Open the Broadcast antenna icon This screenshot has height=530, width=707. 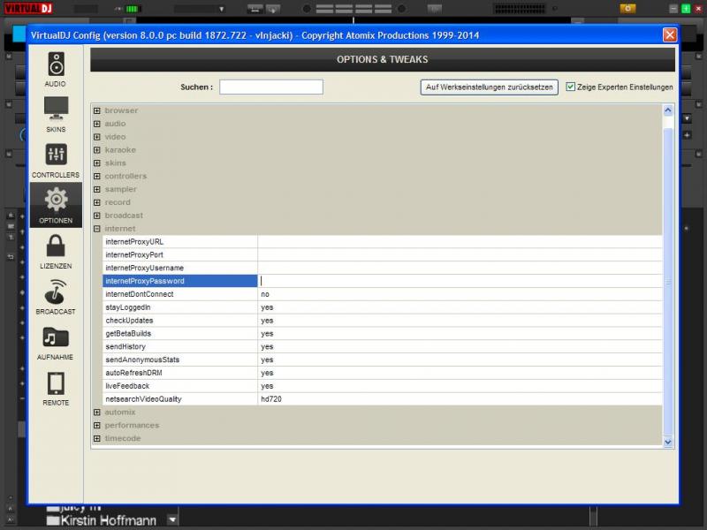[56, 291]
